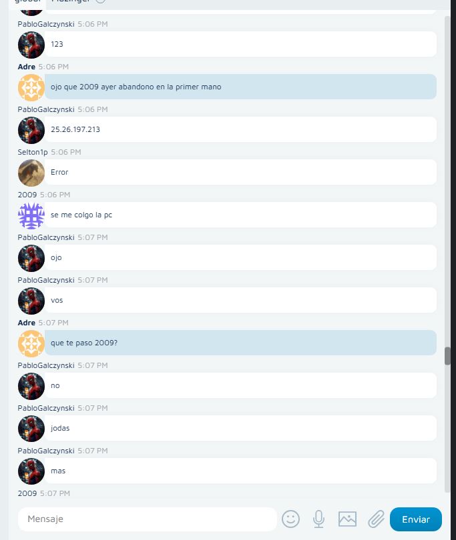
Task: Click the paperclip attach file icon
Action: click(x=376, y=519)
